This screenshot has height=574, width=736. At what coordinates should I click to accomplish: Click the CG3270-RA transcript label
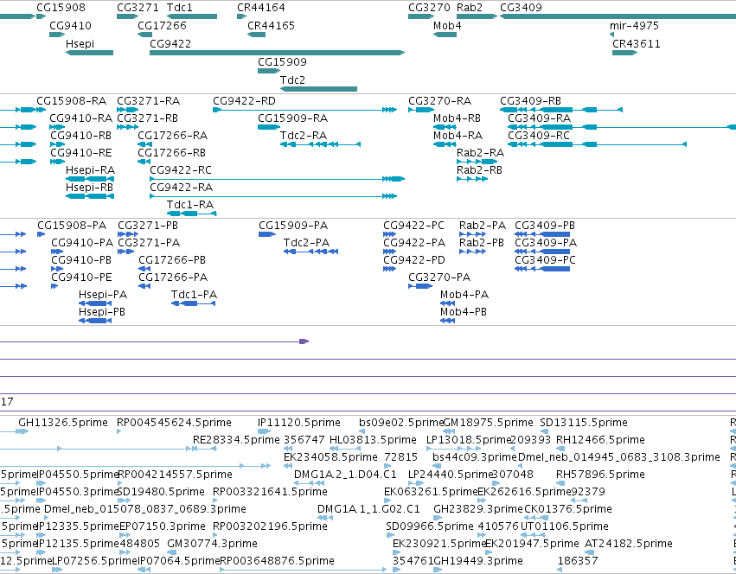440,101
